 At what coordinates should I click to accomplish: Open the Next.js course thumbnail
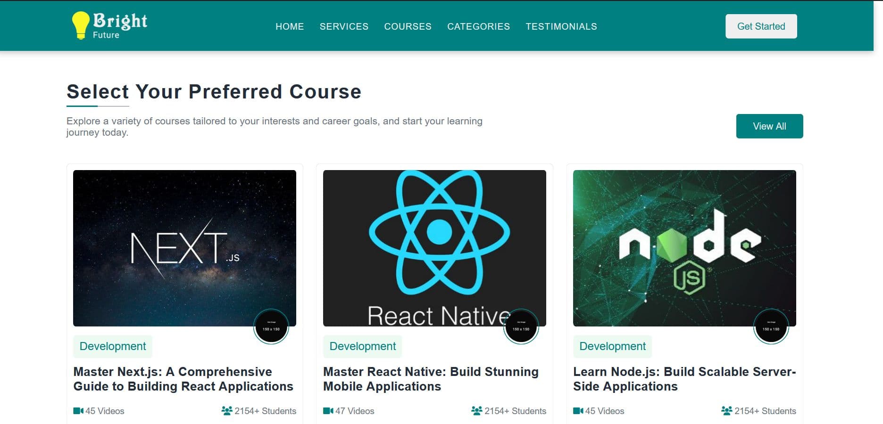pos(184,248)
